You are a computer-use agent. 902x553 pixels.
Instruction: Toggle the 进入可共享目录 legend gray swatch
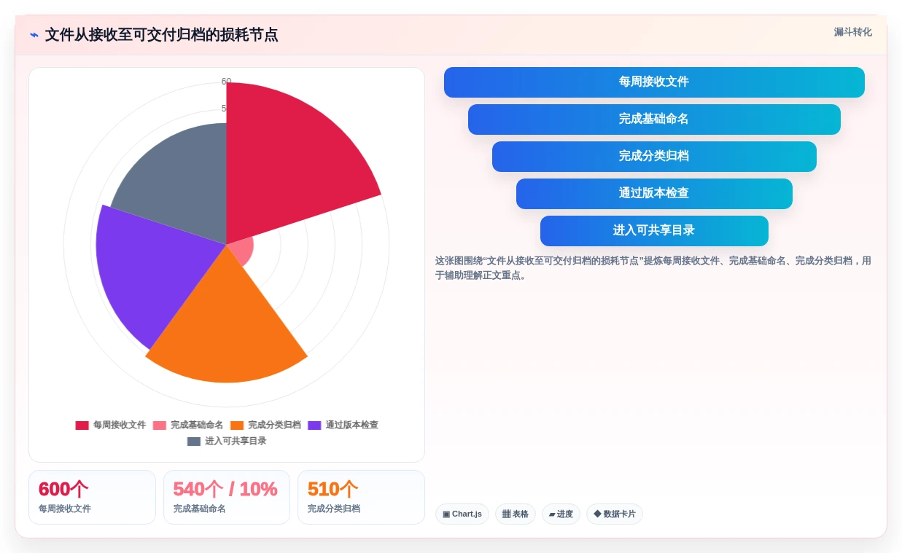click(x=194, y=442)
